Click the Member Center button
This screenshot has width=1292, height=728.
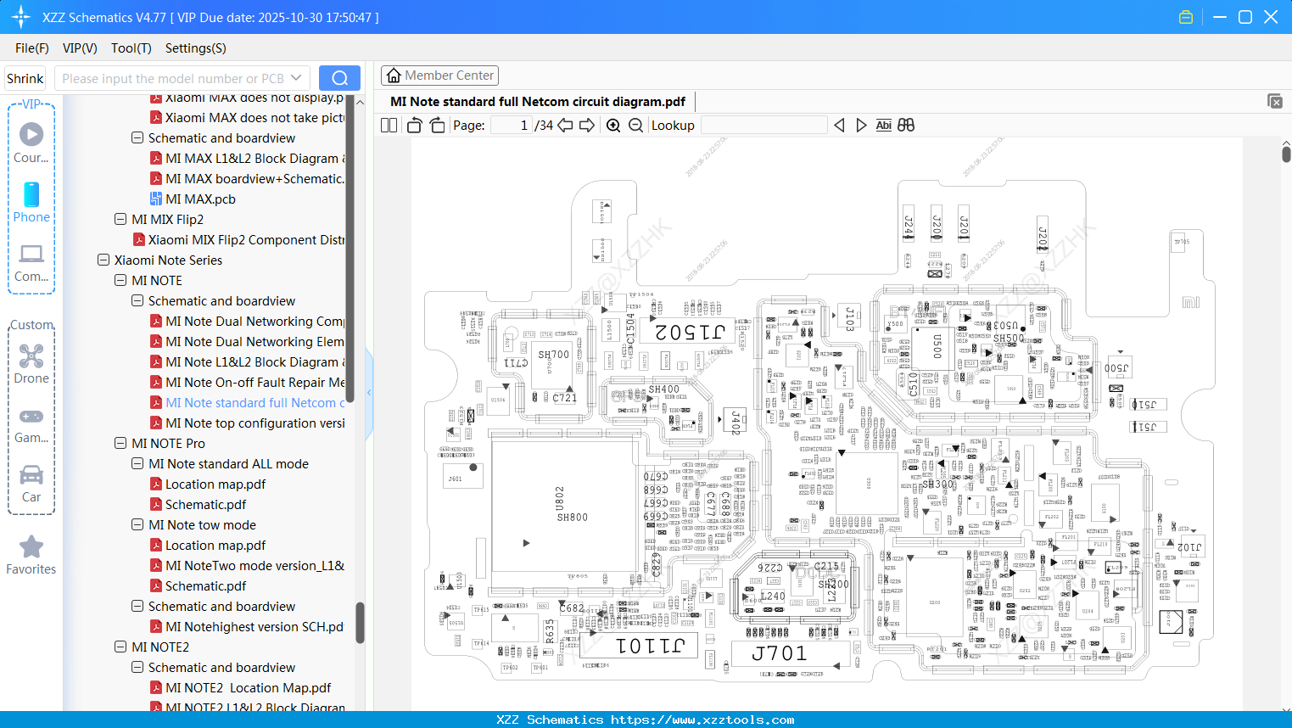pos(439,75)
